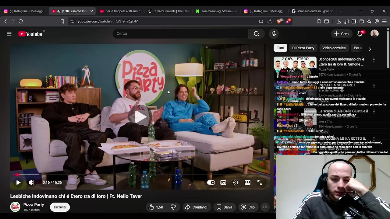Switch to TommasoBiagi Stream tab
The height and width of the screenshot is (219, 390).
pos(216,11)
